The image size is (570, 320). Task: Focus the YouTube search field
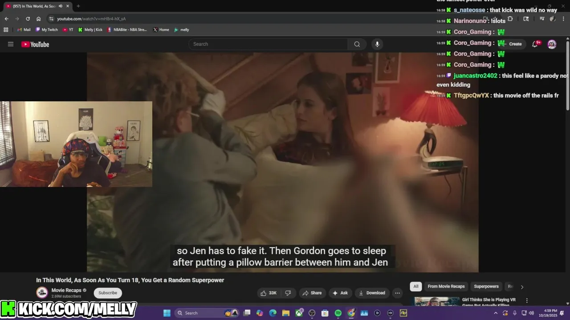tap(268, 44)
